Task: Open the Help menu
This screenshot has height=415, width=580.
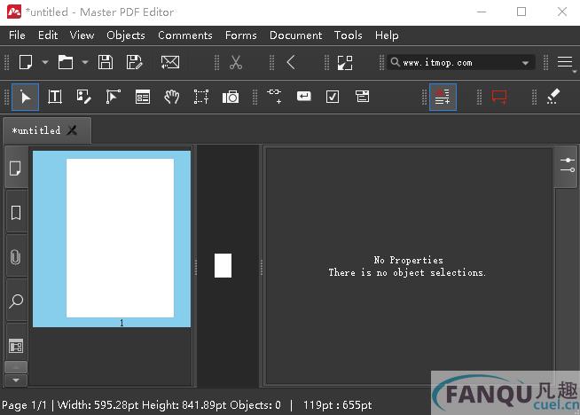Action: [387, 35]
